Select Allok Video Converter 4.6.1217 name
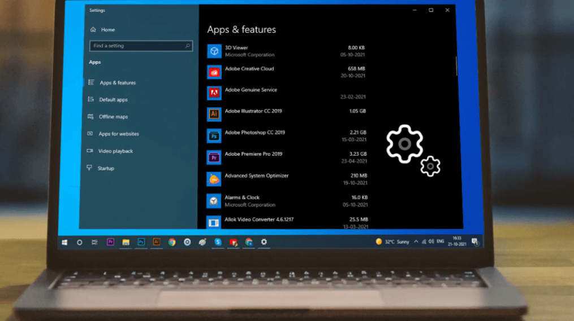The height and width of the screenshot is (321, 574). (x=259, y=219)
